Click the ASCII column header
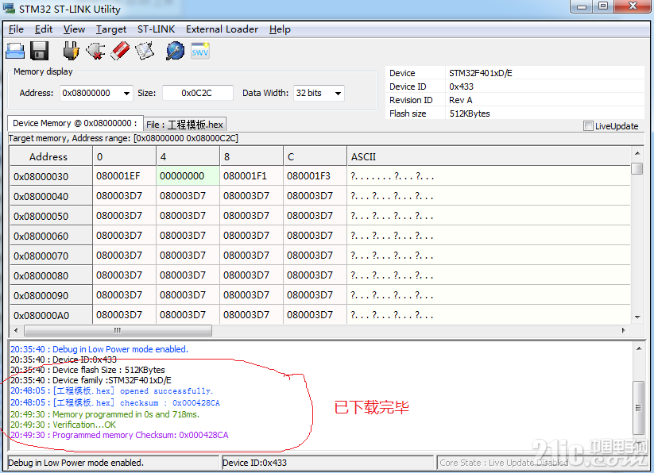 [x=489, y=156]
